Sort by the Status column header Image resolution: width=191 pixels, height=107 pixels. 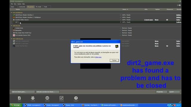pos(125,9)
